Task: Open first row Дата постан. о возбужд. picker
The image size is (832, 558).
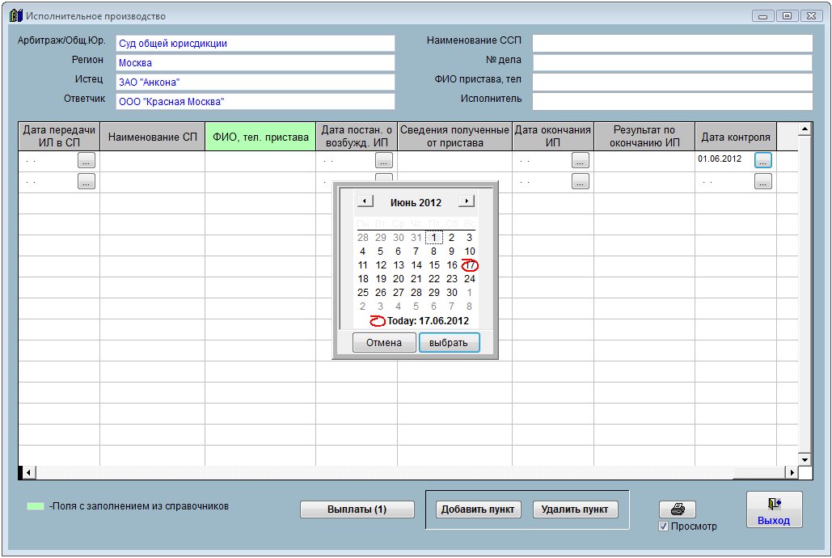Action: pos(383,160)
